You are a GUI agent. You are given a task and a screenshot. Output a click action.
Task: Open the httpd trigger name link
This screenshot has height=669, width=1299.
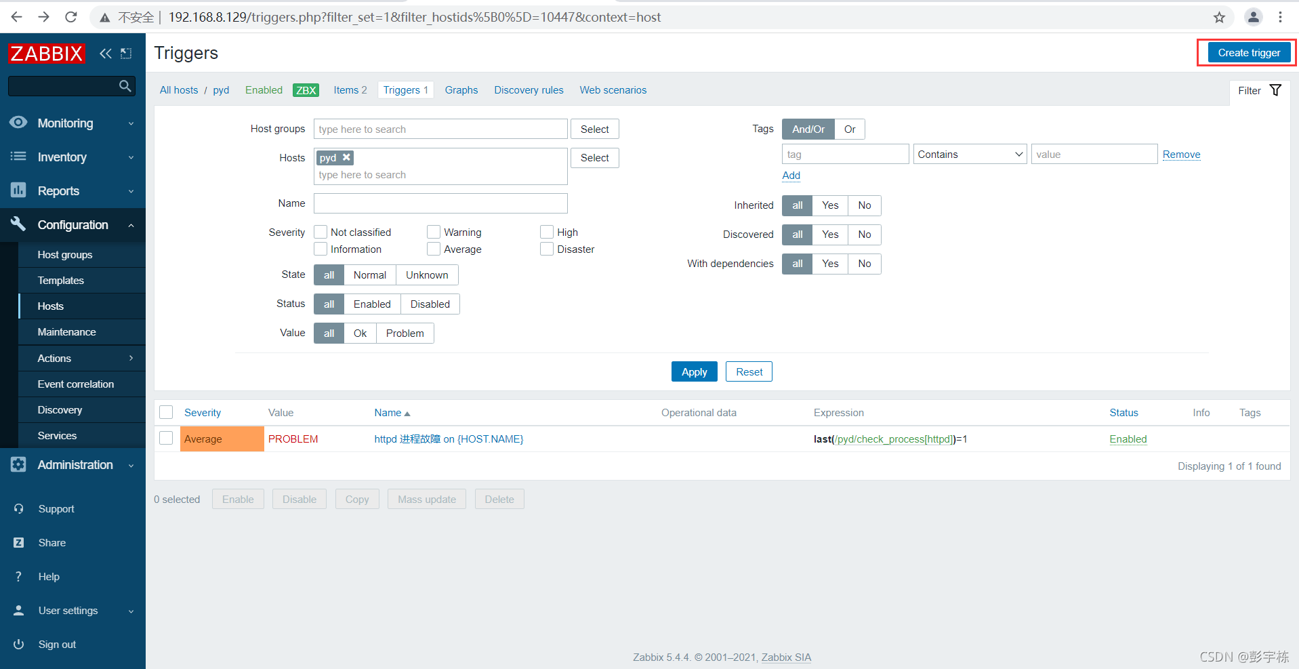pos(449,439)
